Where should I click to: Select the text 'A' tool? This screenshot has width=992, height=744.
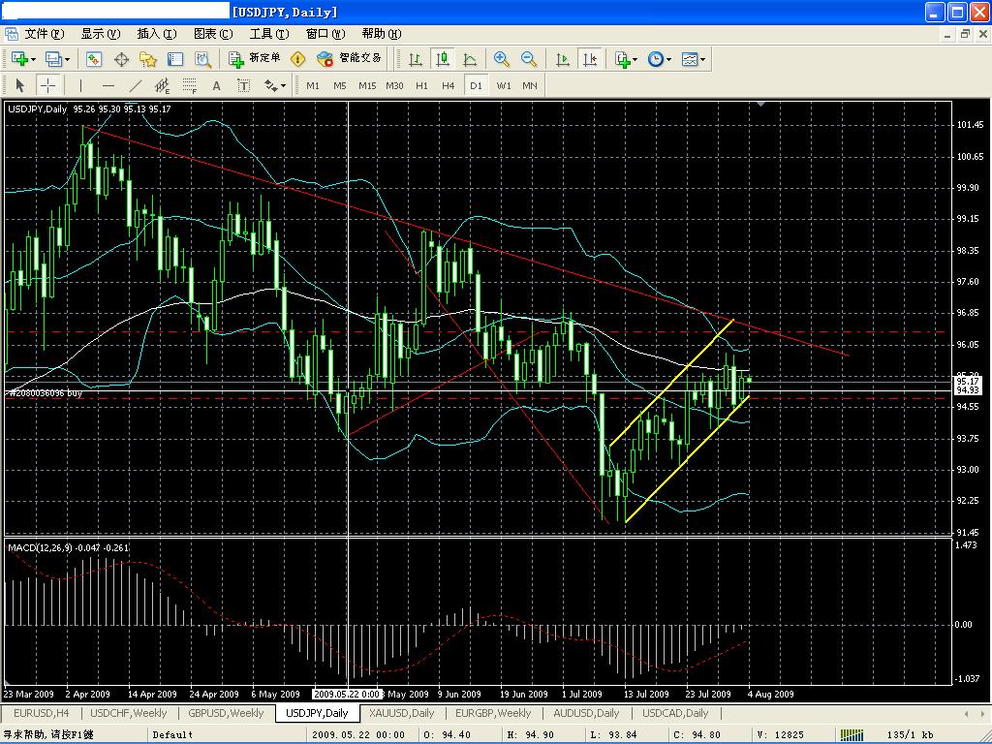216,85
